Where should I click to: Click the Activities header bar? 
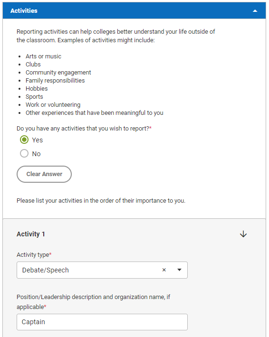point(134,11)
